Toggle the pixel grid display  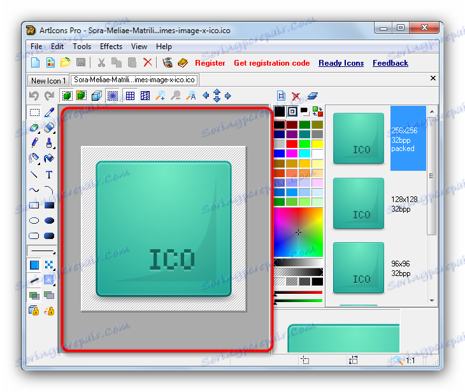click(130, 96)
